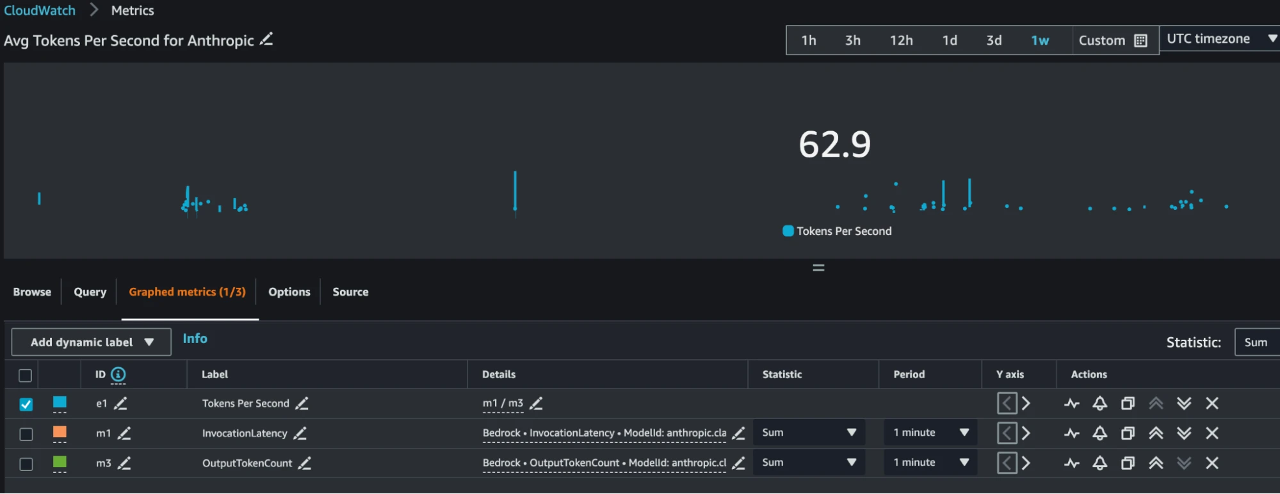Edit the m3 ID pencil icon
Viewport: 1280px width, 494px height.
[x=124, y=463]
